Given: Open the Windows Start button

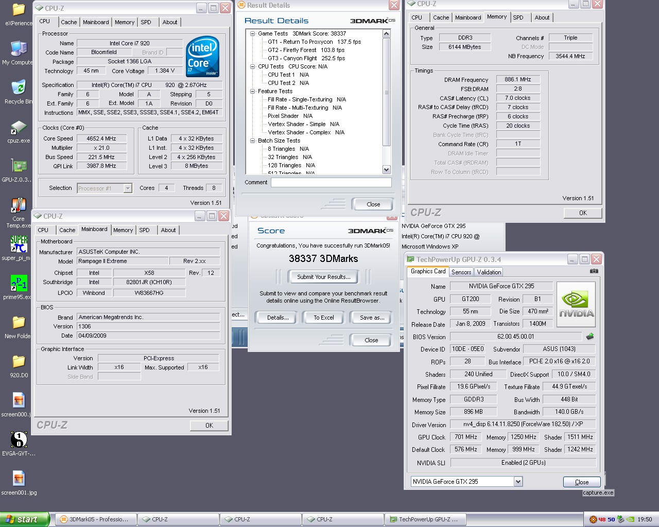Looking at the screenshot, I should [25, 519].
